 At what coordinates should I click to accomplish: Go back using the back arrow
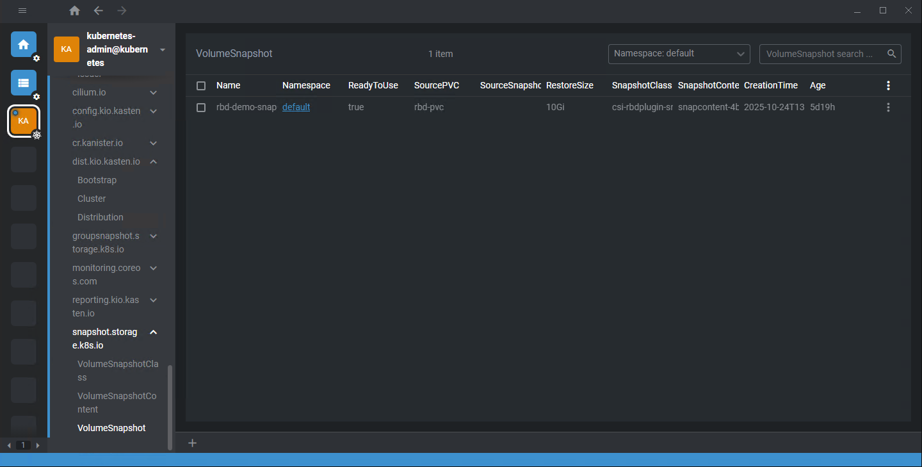[x=98, y=11]
